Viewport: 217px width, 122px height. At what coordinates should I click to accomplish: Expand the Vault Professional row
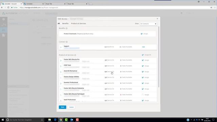61,101
